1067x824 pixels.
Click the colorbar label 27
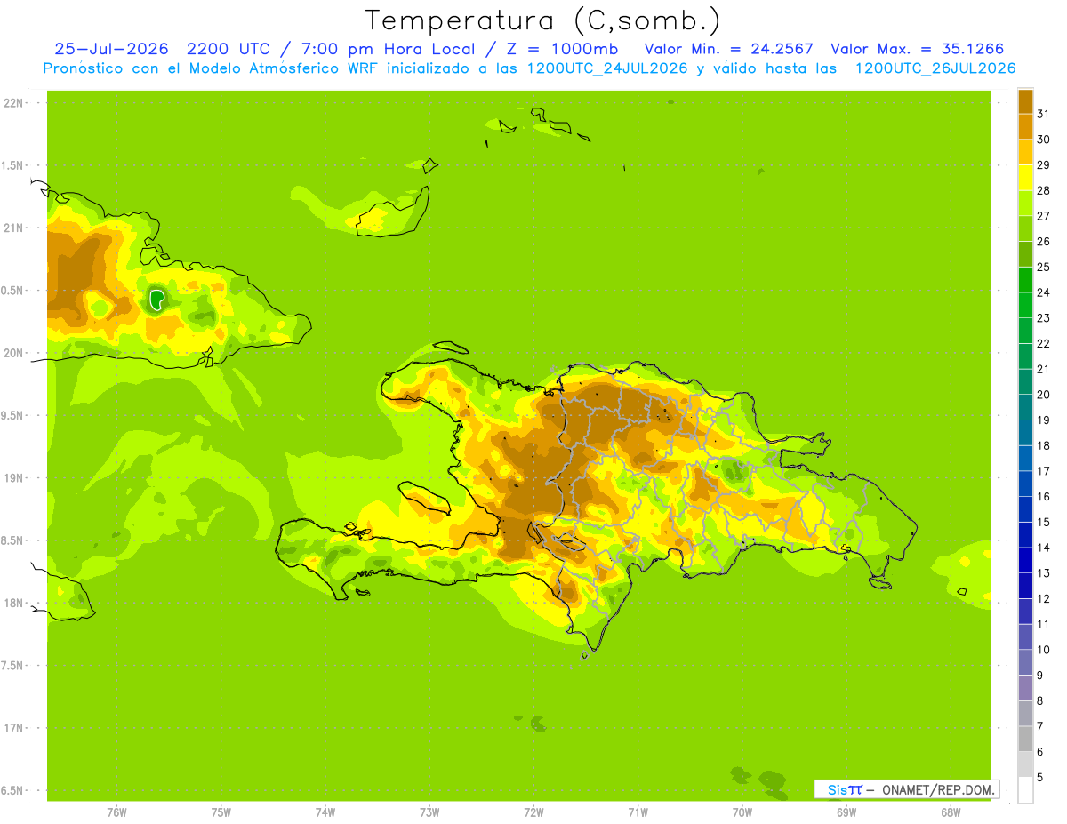point(1044,216)
